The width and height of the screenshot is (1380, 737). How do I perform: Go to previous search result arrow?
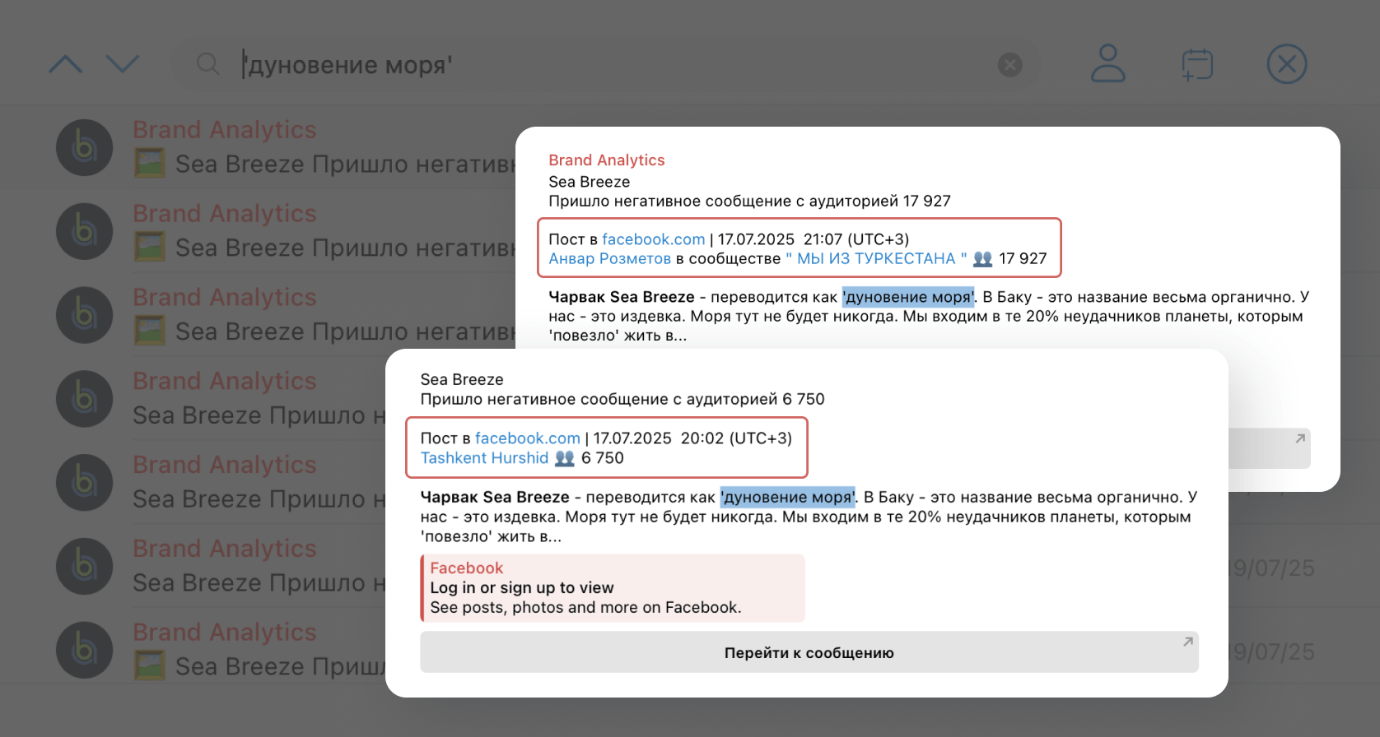coord(66,64)
